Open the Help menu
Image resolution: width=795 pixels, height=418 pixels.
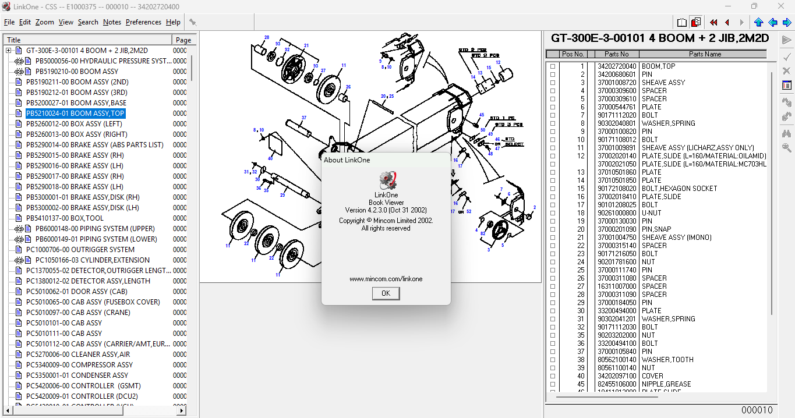click(x=173, y=22)
